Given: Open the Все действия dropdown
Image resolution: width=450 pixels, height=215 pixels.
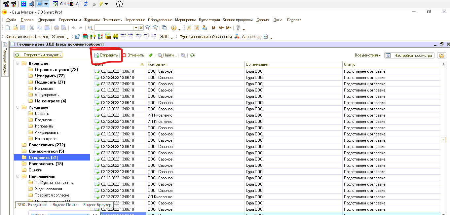Looking at the screenshot, I should pyautogui.click(x=367, y=55).
